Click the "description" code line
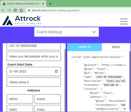The image size is (131, 112). 104,81
